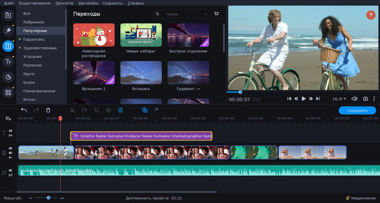Click in the Поиск search field
This screenshot has height=203, width=380.
[x=182, y=14]
